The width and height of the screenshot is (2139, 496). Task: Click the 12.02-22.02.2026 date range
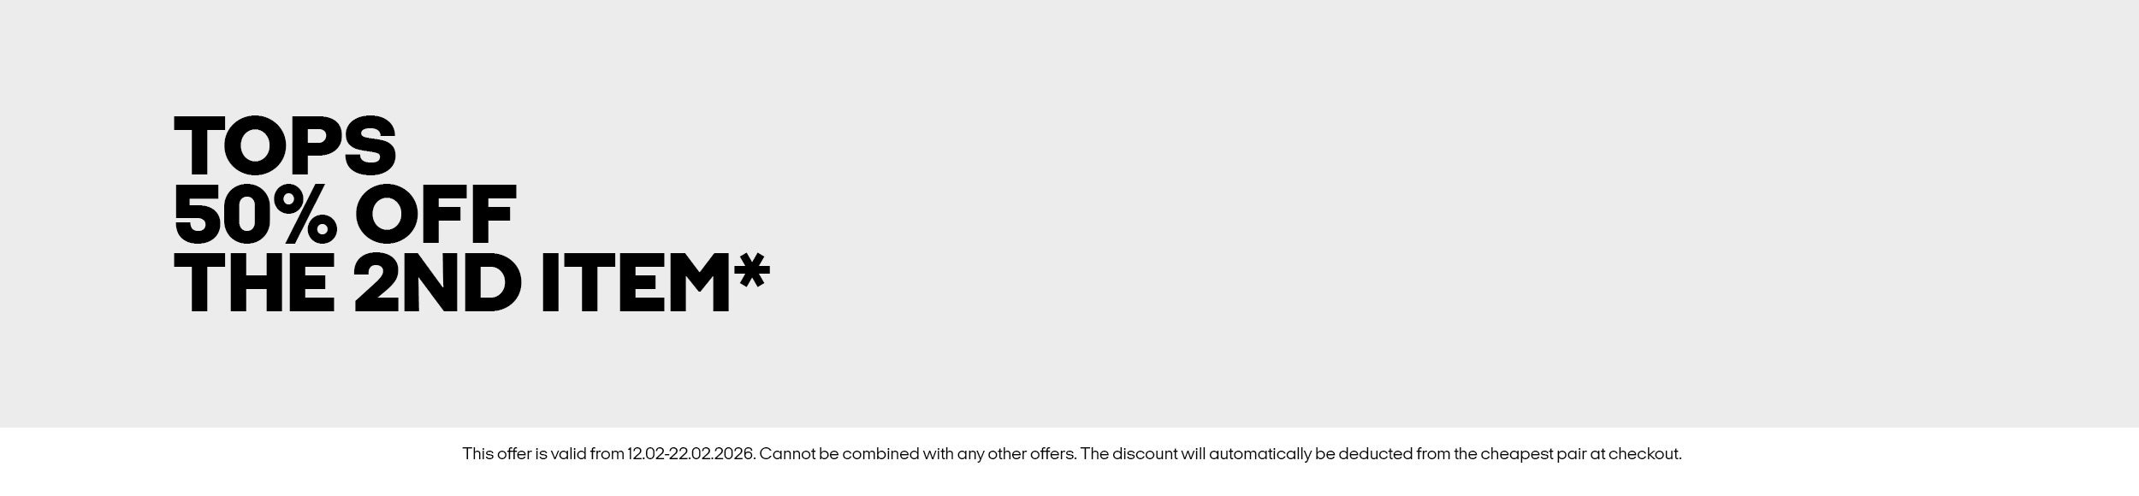point(690,454)
